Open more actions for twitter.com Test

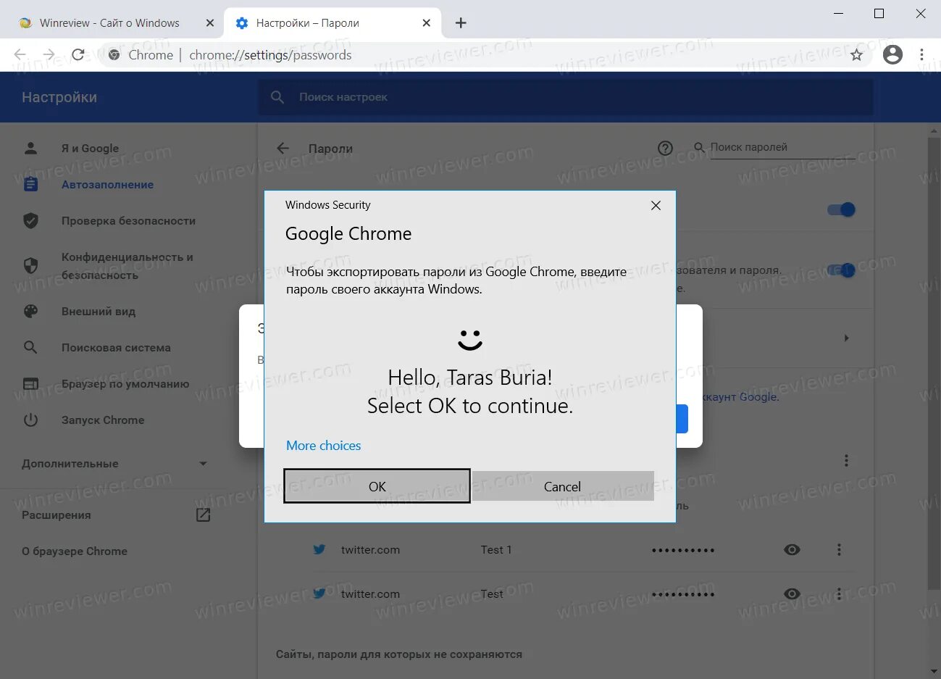(840, 594)
